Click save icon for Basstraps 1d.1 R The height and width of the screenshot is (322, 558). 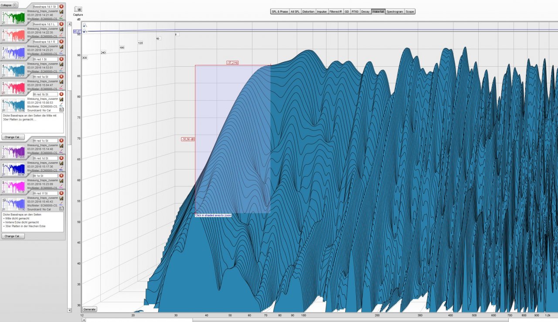[61, 47]
